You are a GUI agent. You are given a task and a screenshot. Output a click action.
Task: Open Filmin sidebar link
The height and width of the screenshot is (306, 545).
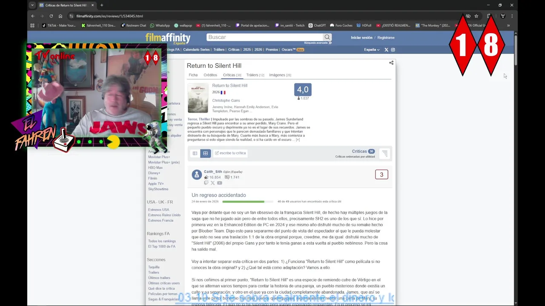(x=152, y=178)
